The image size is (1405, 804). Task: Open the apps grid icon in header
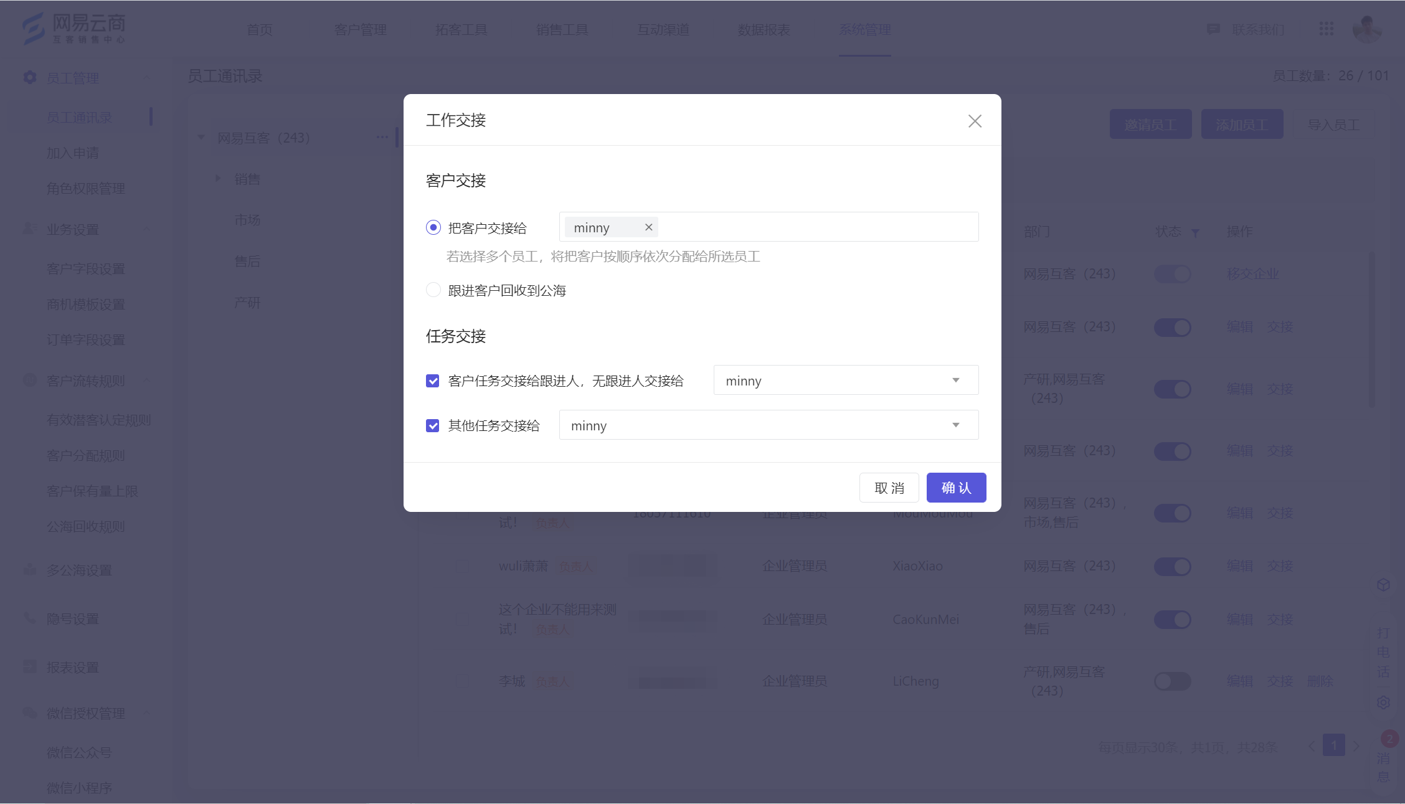[x=1326, y=29]
